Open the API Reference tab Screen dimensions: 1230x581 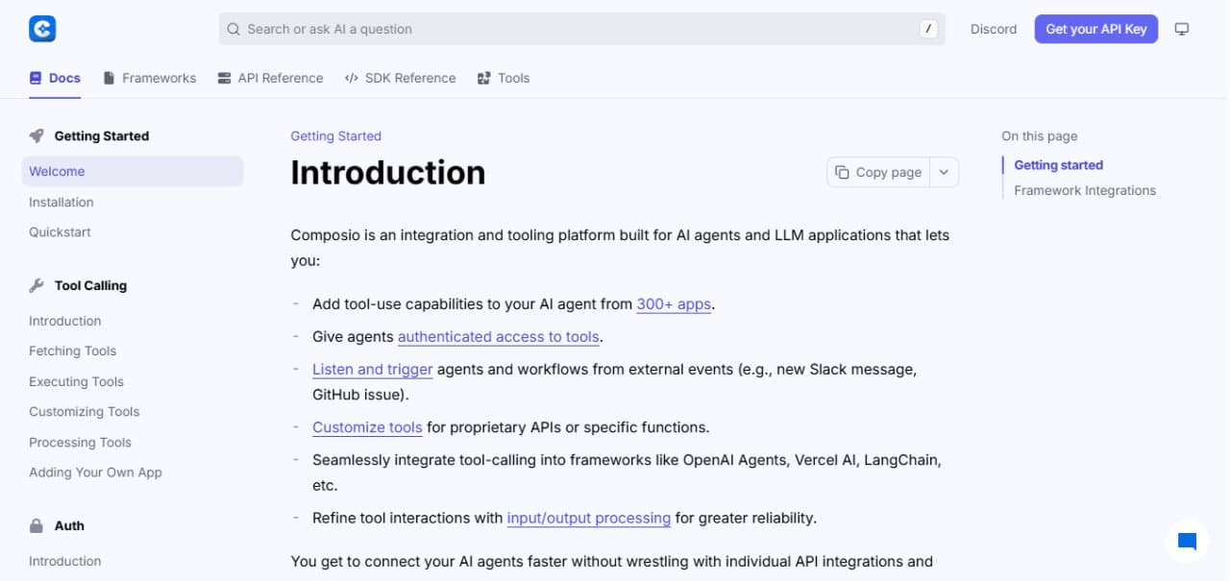click(270, 78)
